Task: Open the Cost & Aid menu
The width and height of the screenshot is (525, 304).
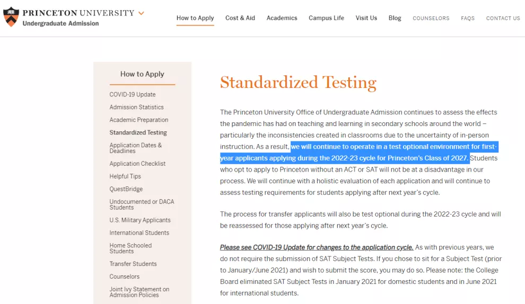Action: click(240, 18)
